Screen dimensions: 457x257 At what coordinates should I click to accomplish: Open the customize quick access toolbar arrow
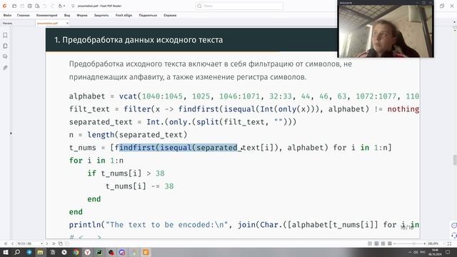click(x=73, y=6)
